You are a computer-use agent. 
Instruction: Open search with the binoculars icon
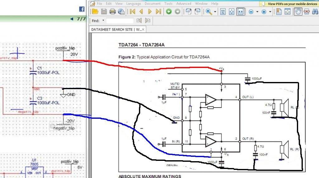pos(315,12)
